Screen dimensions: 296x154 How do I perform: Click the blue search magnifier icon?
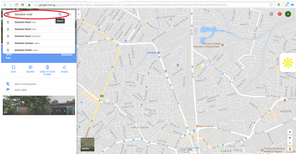(x=60, y=14)
